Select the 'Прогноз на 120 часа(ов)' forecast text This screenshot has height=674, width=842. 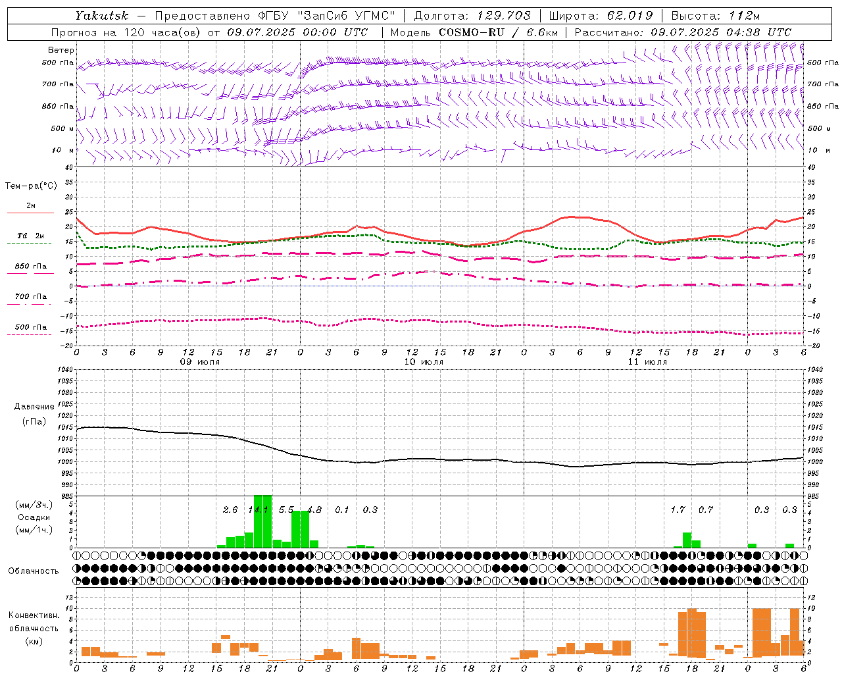[x=126, y=32]
